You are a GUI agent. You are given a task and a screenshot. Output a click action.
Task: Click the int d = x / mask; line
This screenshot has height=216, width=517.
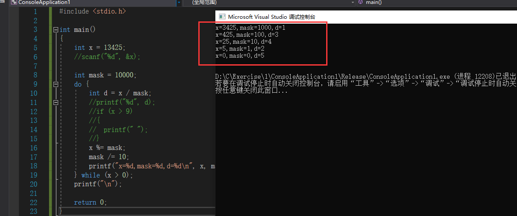tap(120, 93)
